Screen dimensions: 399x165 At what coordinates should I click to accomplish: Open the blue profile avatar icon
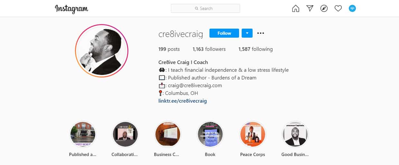tap(352, 9)
